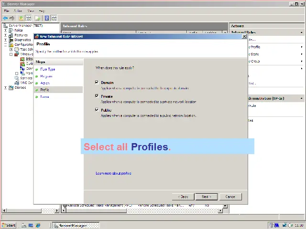
Task: Click the Export List toolbar icon
Action: (x=37, y=18)
